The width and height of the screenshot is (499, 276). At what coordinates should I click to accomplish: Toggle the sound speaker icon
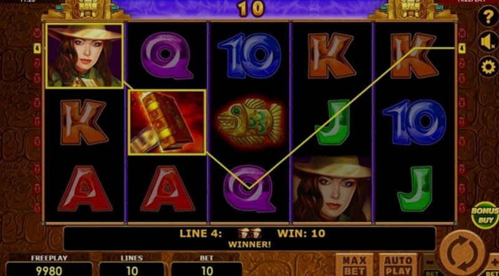tap(488, 42)
